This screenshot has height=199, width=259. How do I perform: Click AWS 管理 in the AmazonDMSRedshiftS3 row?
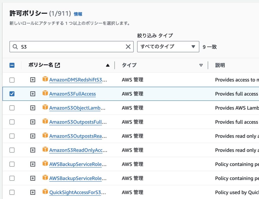[133, 80]
